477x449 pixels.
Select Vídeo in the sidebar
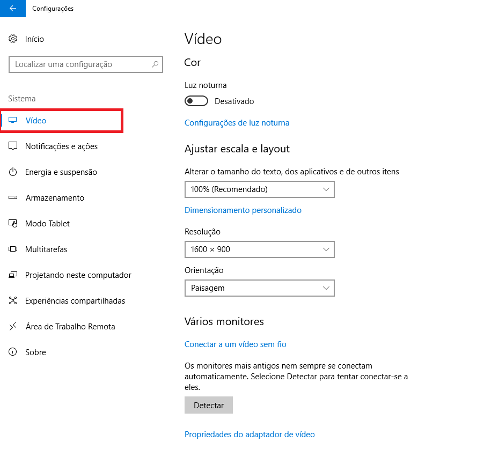click(62, 121)
